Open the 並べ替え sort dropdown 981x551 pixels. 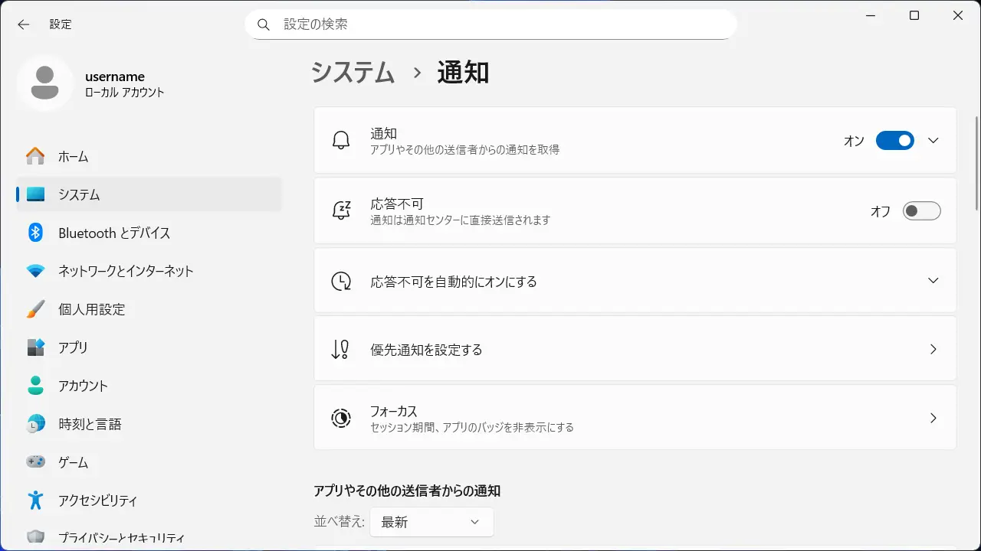431,522
